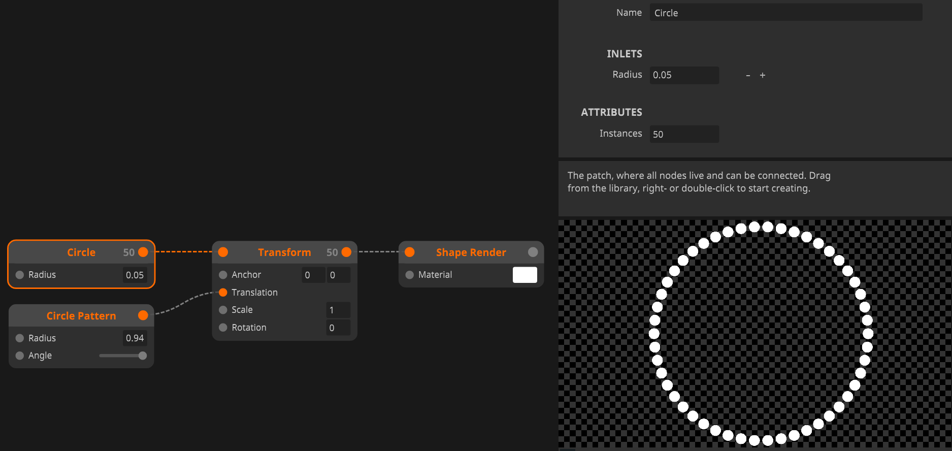952x451 pixels.
Task: Select the Circle node title
Action: (x=81, y=252)
